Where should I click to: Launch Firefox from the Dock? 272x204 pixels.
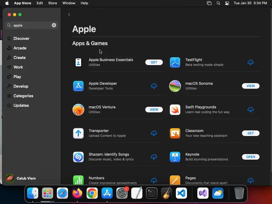click(x=77, y=193)
